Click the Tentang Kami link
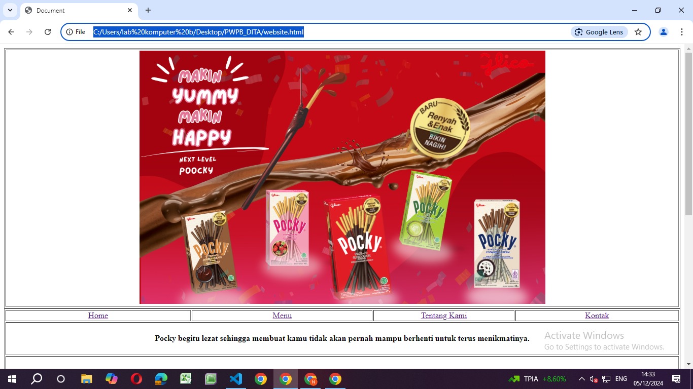This screenshot has height=389, width=693. pyautogui.click(x=444, y=316)
